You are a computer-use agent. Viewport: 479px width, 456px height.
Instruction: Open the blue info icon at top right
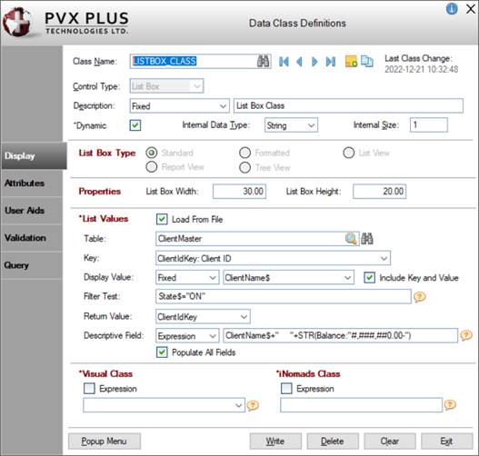pyautogui.click(x=452, y=8)
